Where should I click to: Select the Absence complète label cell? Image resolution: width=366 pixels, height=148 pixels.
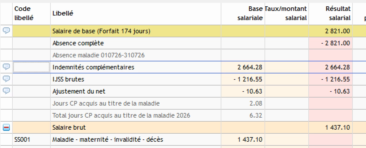136,43
